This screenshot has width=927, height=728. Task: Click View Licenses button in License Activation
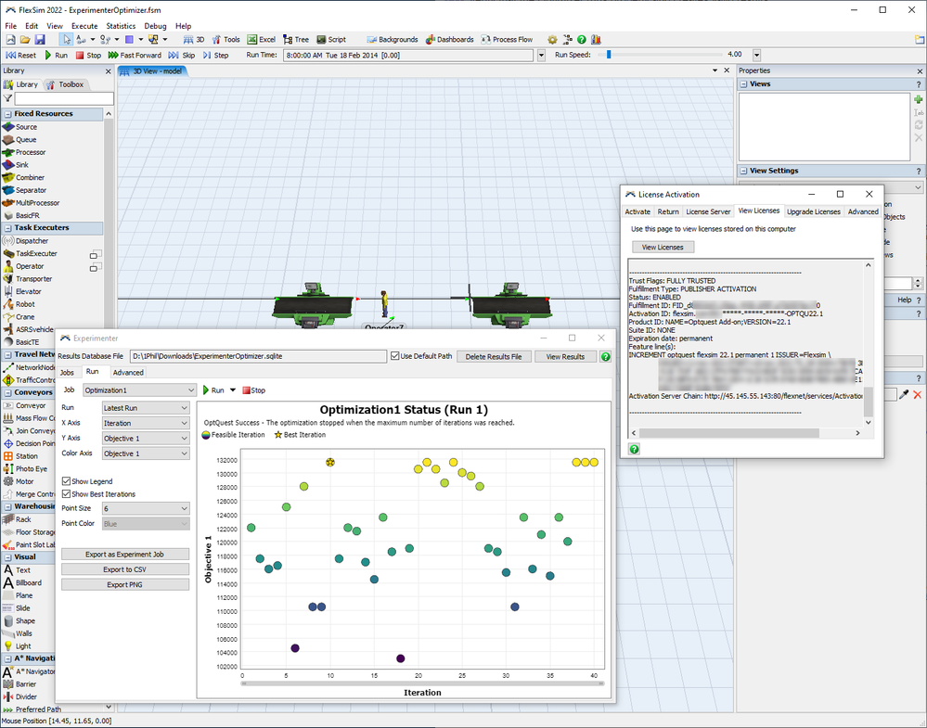point(663,247)
